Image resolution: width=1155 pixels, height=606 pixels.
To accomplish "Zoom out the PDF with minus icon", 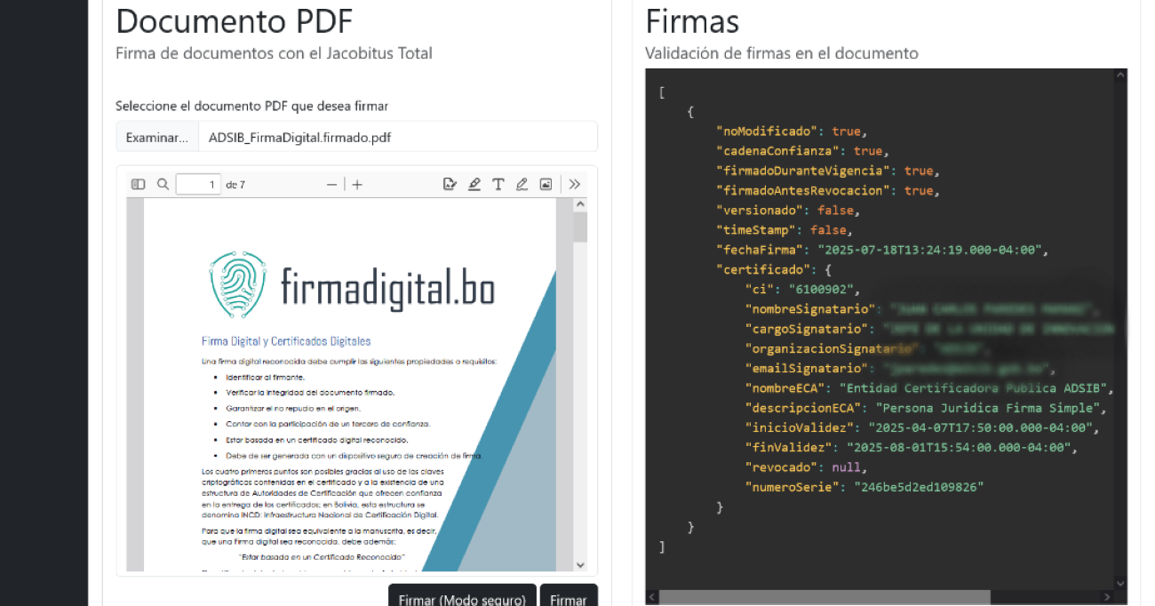I will [332, 185].
